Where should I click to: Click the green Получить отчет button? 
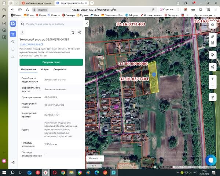point(51,62)
